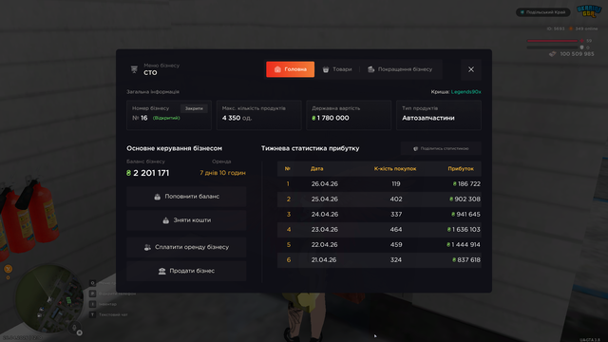The height and width of the screenshot is (342, 608).
Task: Sort by the К-кість покупок column header
Action: click(x=395, y=169)
